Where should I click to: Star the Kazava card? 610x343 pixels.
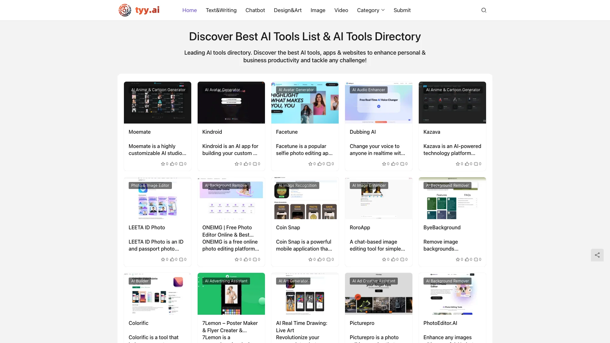458,164
